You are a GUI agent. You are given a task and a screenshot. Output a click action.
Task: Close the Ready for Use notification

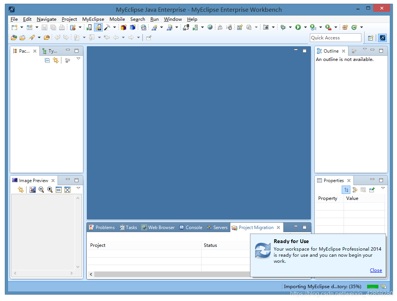coord(376,270)
